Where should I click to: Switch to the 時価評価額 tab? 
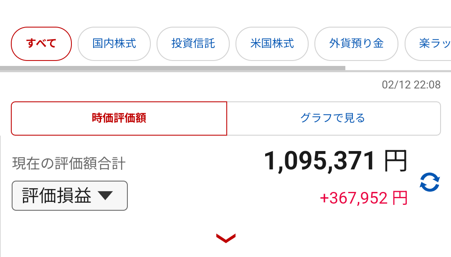point(119,118)
